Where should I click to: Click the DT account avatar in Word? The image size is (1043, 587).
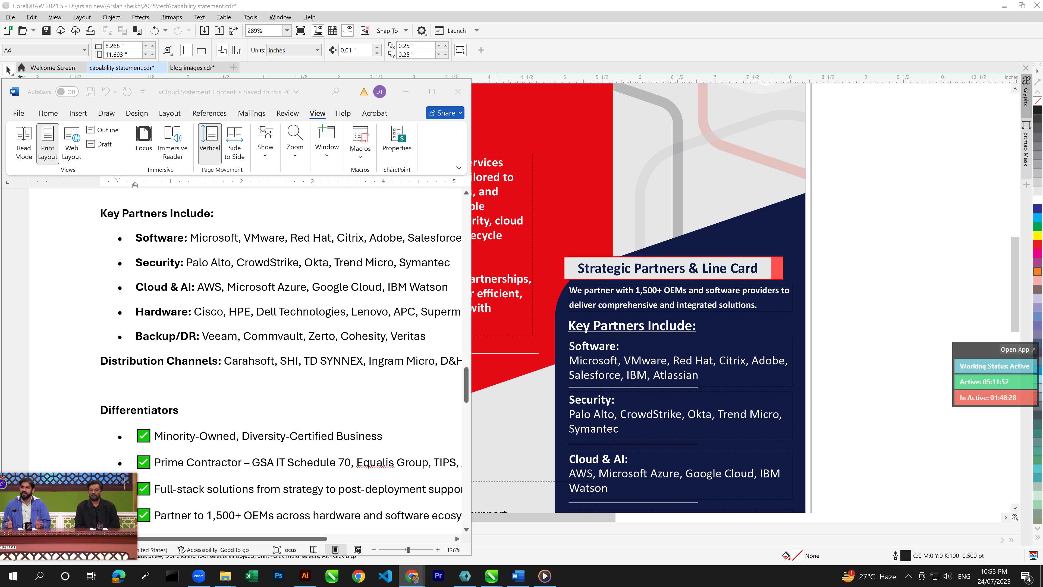click(379, 92)
